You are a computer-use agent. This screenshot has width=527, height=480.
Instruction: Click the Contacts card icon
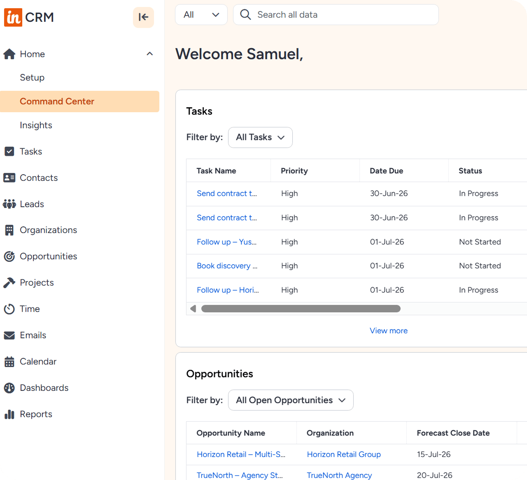click(9, 178)
